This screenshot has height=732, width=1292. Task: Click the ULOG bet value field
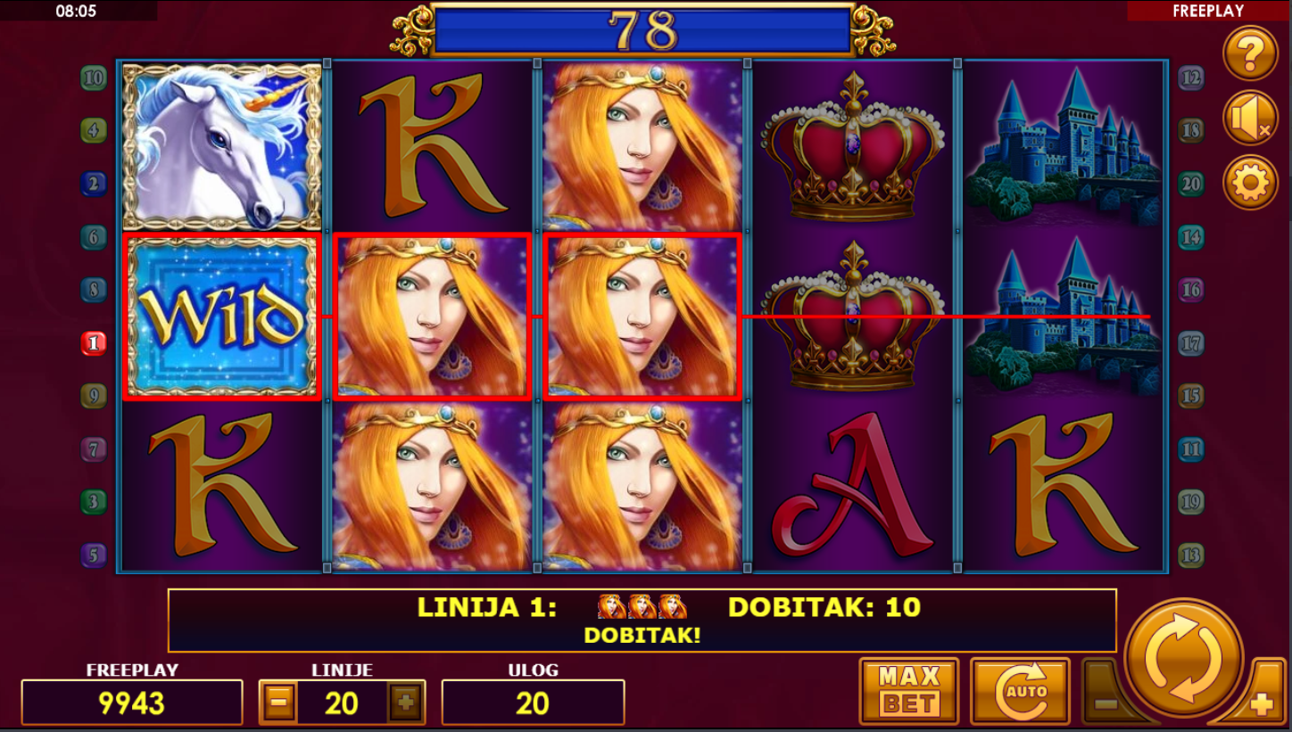(533, 703)
